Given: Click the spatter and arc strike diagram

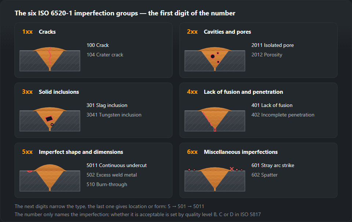Looking at the screenshot, I should (x=215, y=179).
